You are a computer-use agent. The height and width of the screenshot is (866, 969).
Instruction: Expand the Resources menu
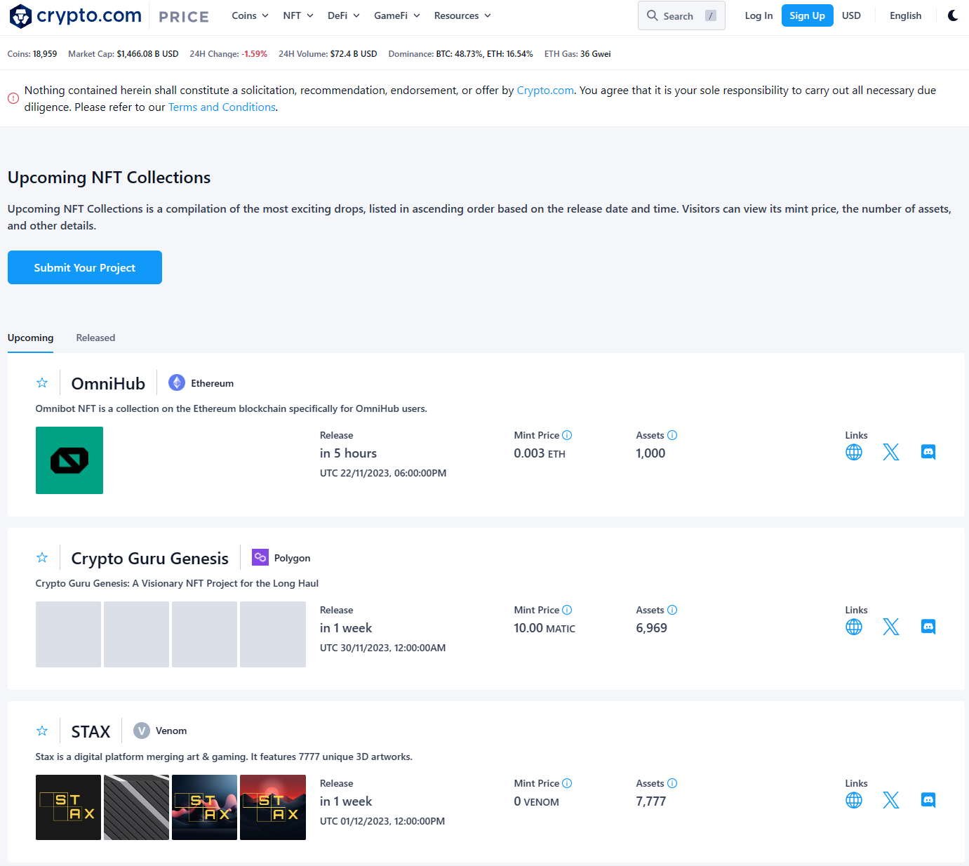[462, 16]
